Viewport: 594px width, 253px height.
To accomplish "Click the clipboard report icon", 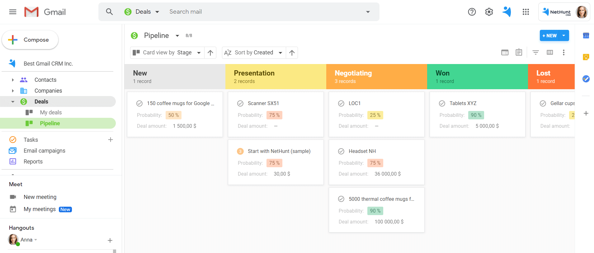I will click(x=519, y=53).
